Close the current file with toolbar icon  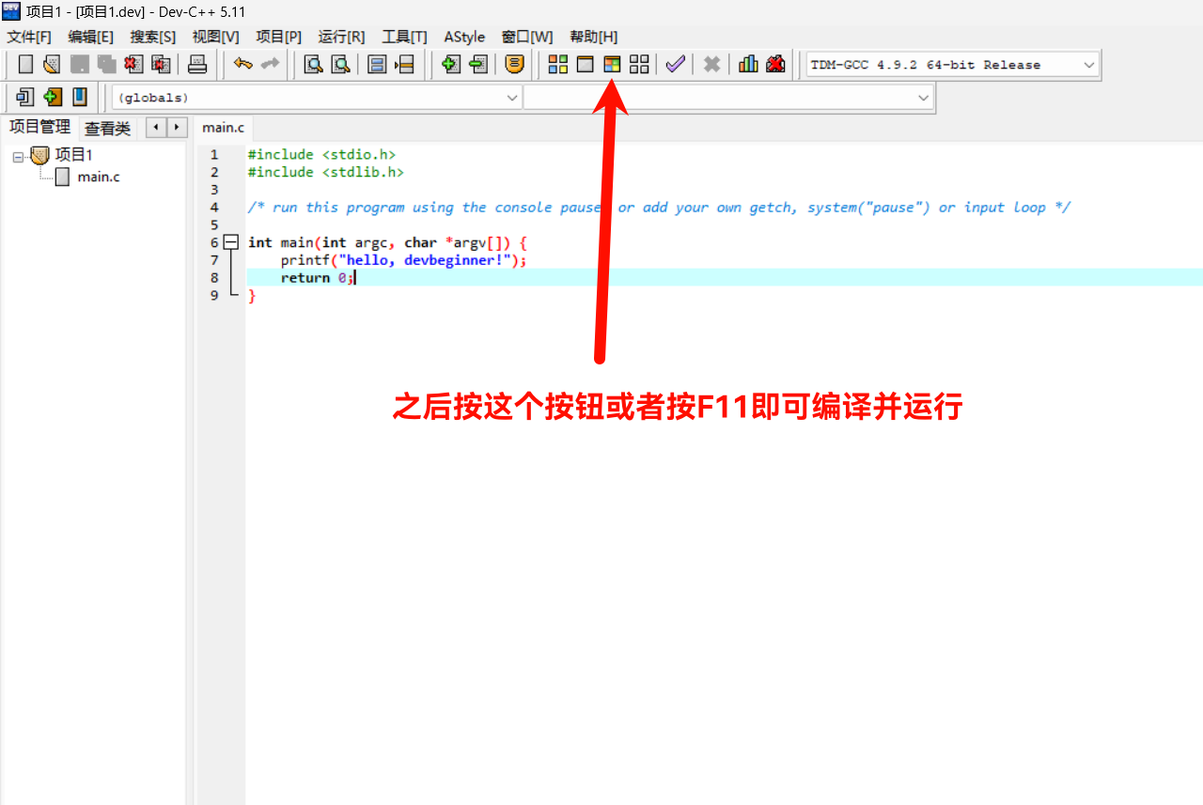tap(133, 65)
